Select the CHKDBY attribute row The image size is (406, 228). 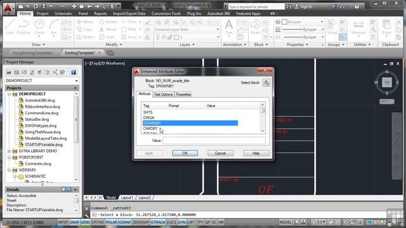coord(190,129)
